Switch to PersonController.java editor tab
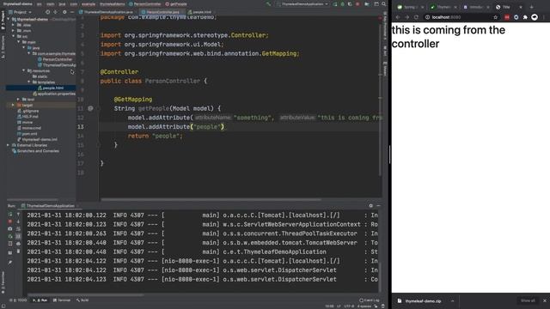 162,12
